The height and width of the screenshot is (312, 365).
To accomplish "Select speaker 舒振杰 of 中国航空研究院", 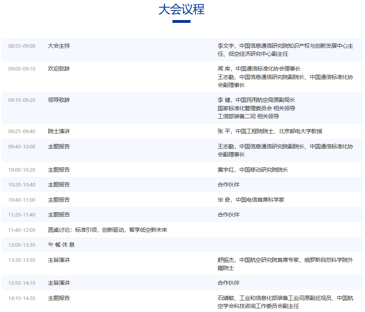I will 285,264.
